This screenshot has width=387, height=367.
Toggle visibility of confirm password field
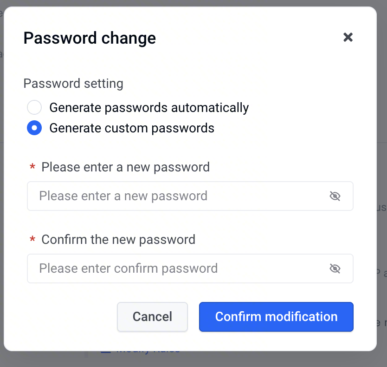coord(335,269)
